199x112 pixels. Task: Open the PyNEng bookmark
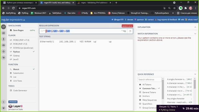pos(23,13)
